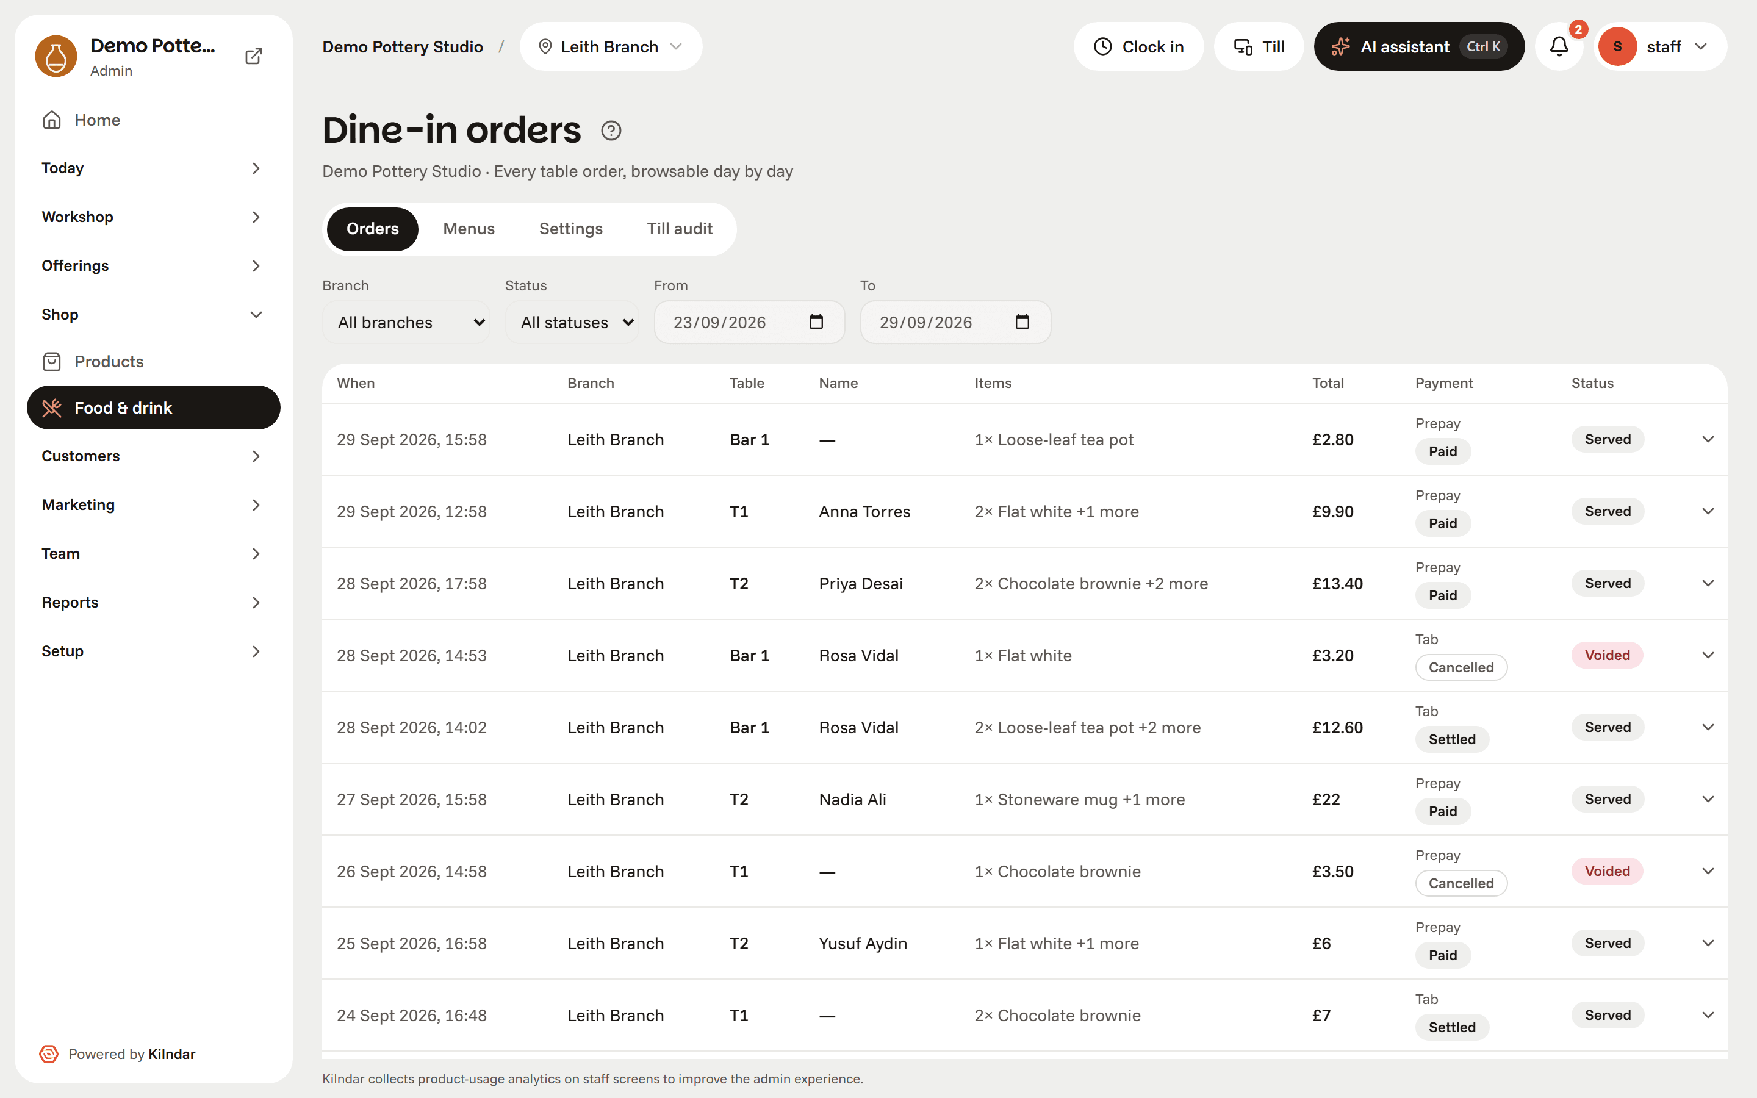Expand the Yusuf Aydin order row
The width and height of the screenshot is (1757, 1098).
[x=1708, y=943]
